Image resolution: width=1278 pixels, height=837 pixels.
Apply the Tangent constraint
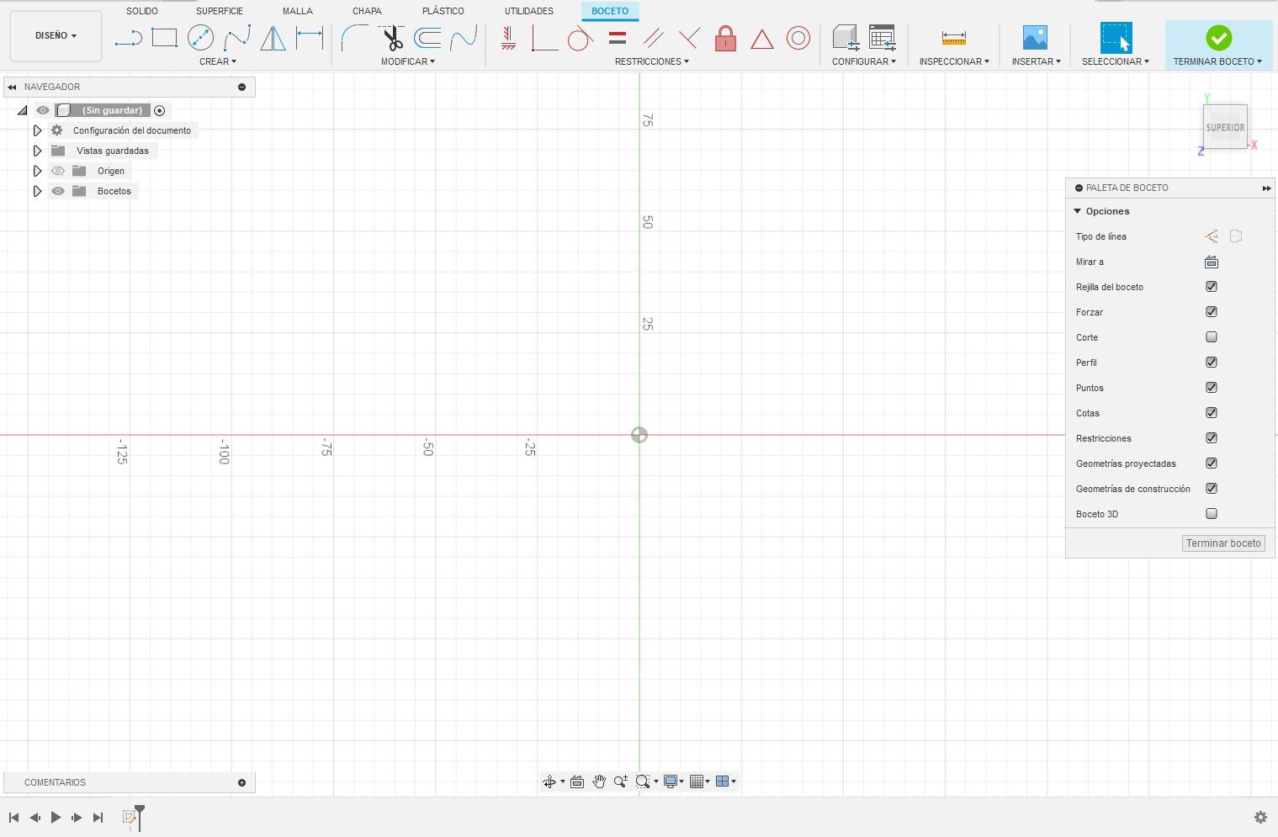580,38
